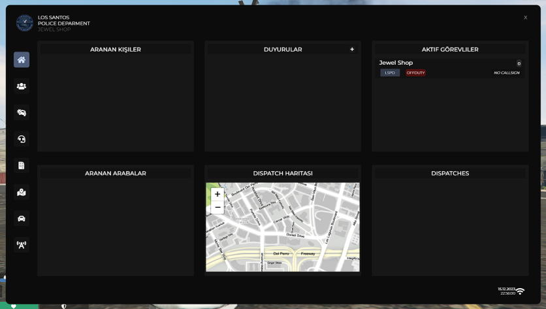Add a new announcement in Duyurular
Image resolution: width=546 pixels, height=309 pixels.
click(352, 50)
